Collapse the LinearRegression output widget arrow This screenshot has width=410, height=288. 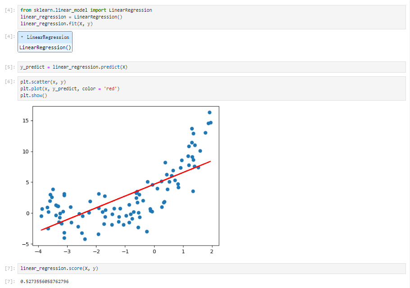coord(22,37)
